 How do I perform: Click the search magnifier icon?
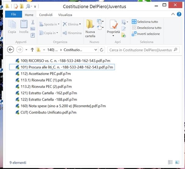pos(175,50)
